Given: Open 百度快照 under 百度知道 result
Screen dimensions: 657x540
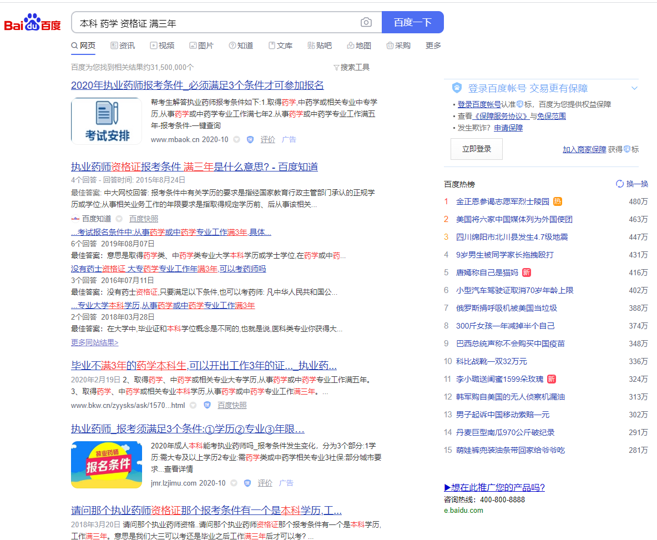Looking at the screenshot, I should point(144,219).
